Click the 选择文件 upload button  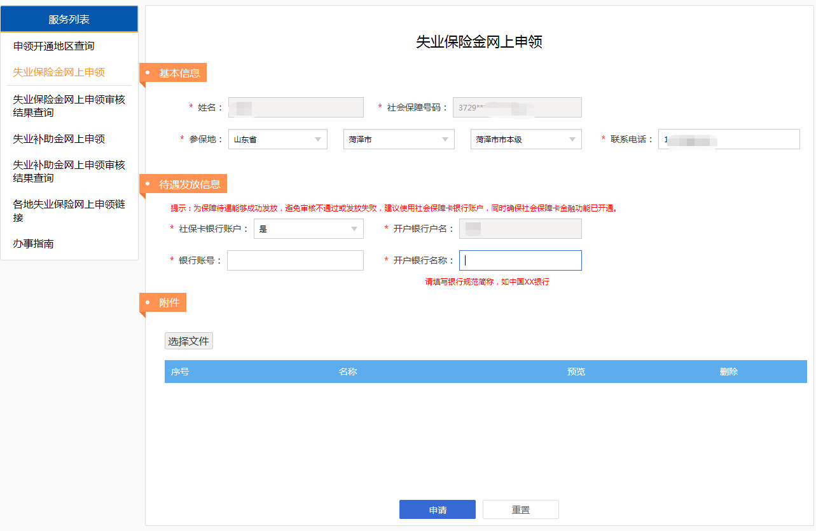coord(188,341)
